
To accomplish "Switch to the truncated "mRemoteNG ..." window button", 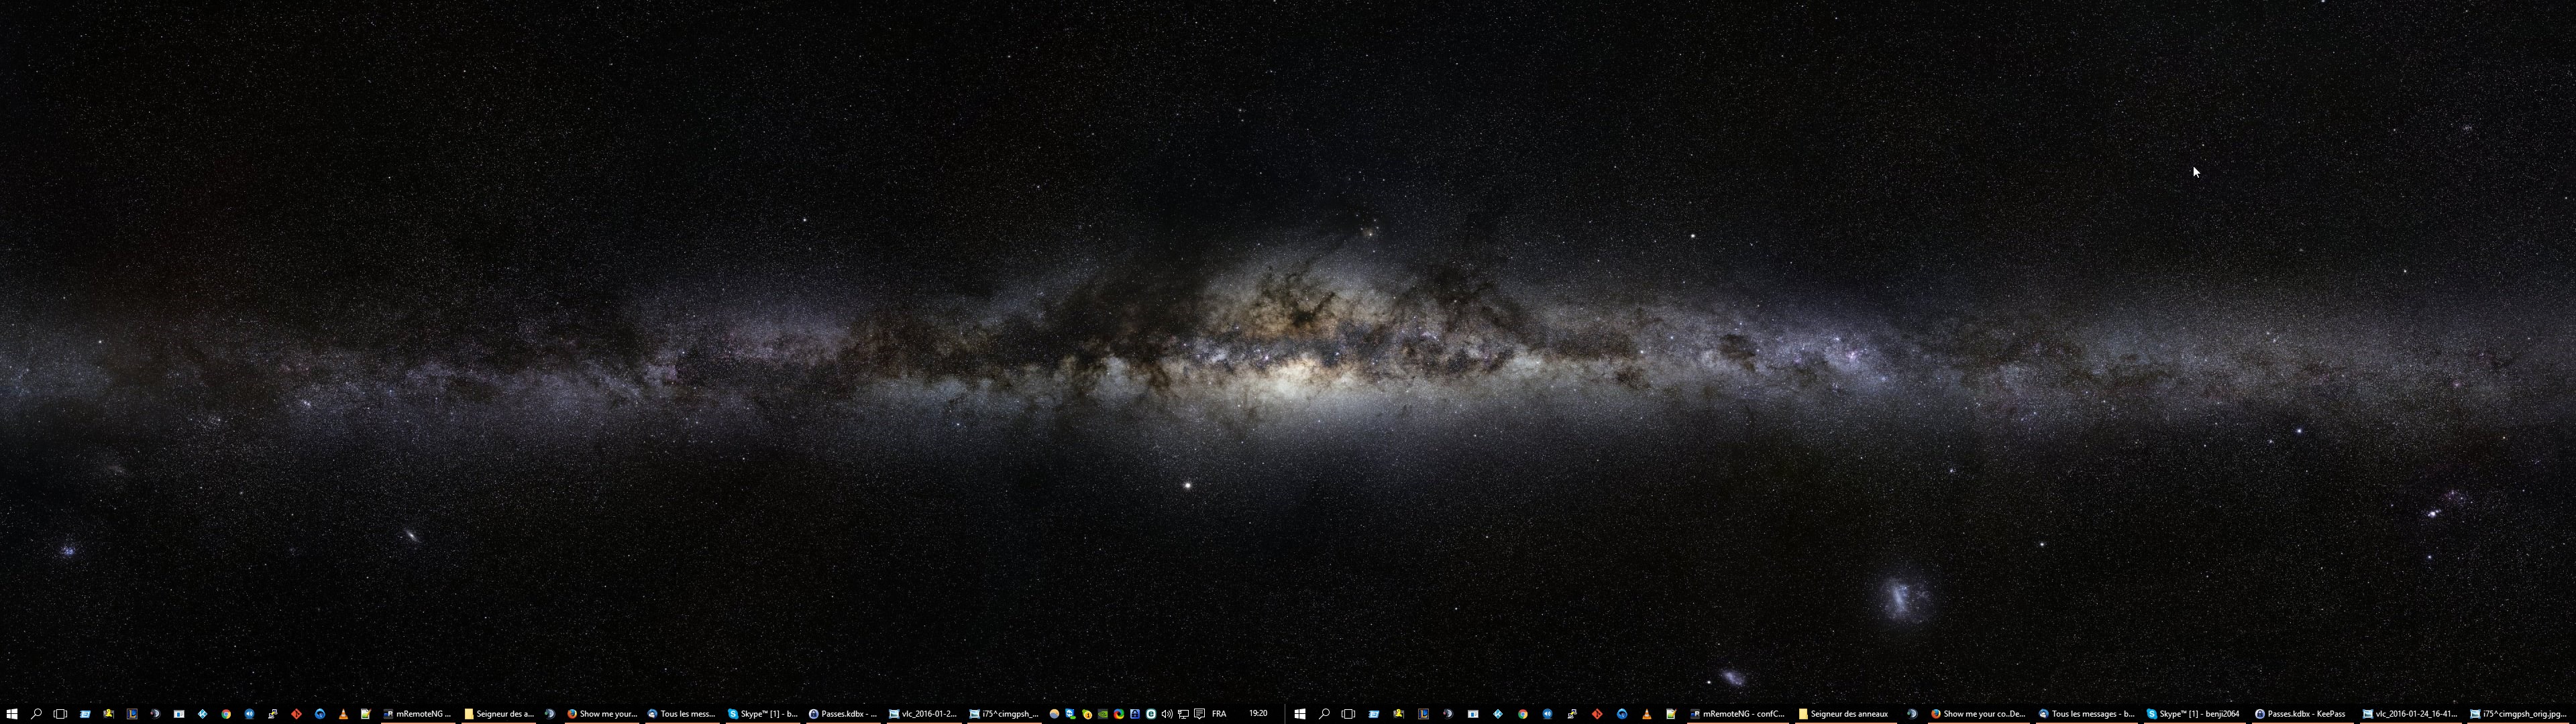I will coord(418,714).
